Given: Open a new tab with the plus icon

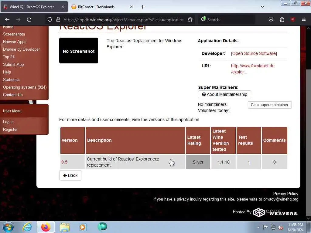Looking at the screenshot, I should [x=143, y=7].
